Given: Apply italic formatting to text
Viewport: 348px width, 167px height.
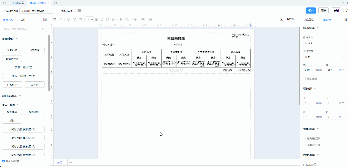Looking at the screenshot, I should tap(102, 19).
